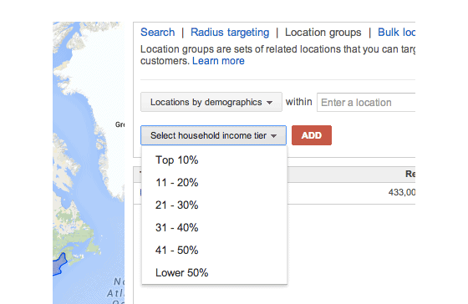Image resolution: width=468 pixels, height=304 pixels.
Task: Collapse Select household income tier dropdown
Action: [x=213, y=135]
